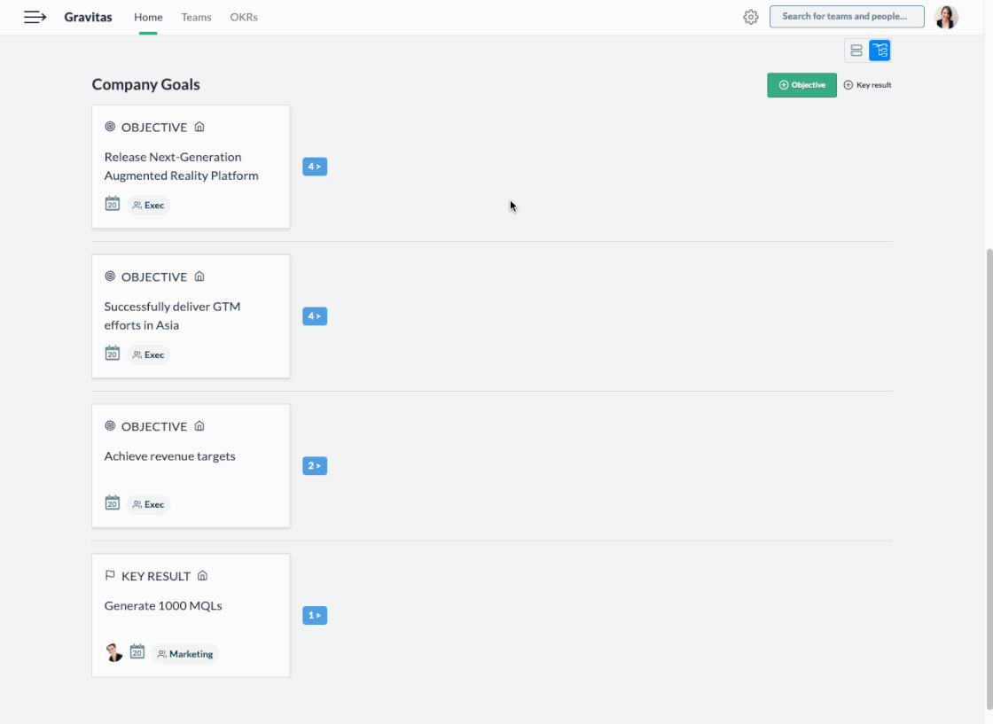
Task: Click the 'Company Goals' heading
Action: point(145,84)
